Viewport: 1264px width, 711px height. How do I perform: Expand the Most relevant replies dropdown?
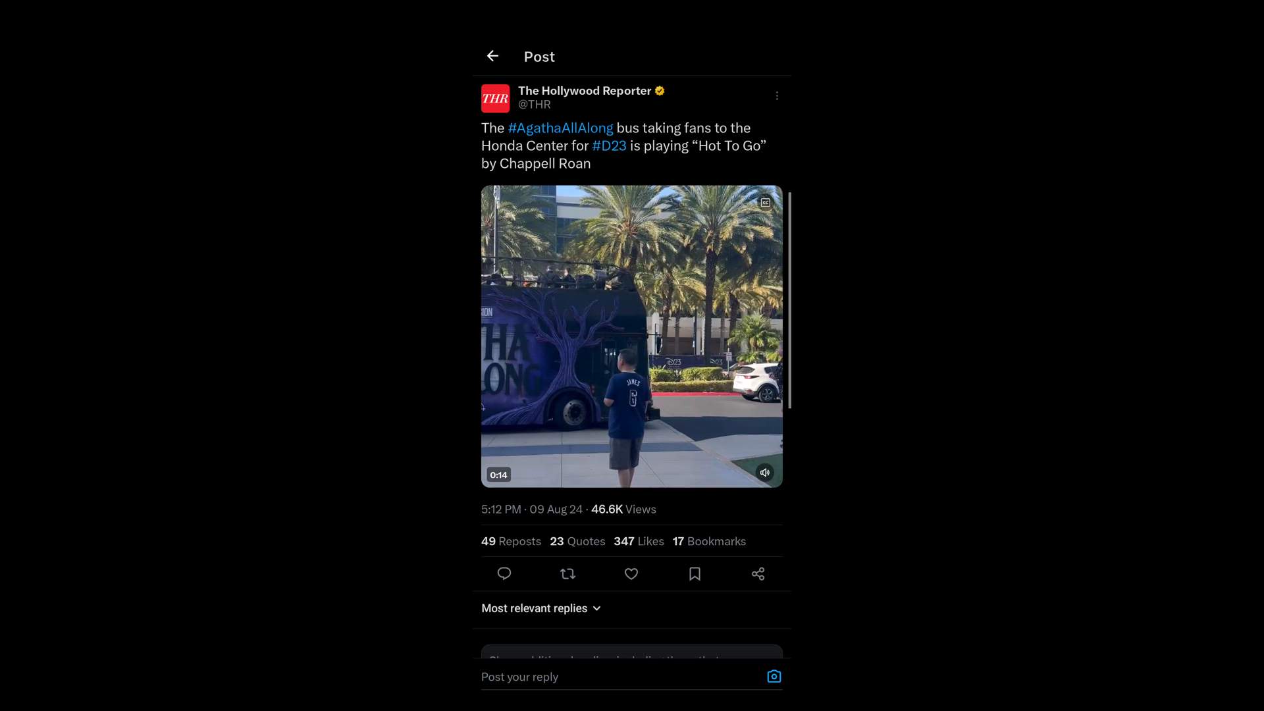click(x=541, y=608)
